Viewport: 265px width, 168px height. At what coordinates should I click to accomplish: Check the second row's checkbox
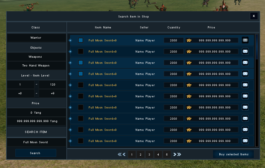click(x=81, y=51)
